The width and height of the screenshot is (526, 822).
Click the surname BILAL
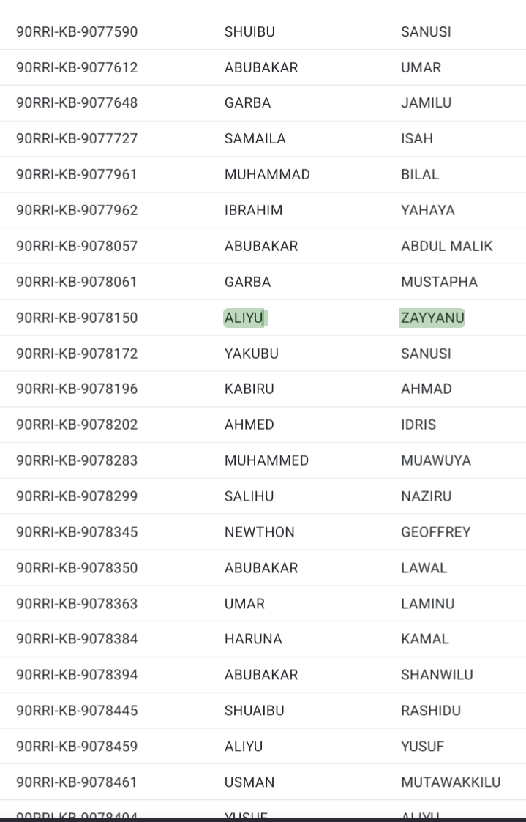pyautogui.click(x=420, y=175)
